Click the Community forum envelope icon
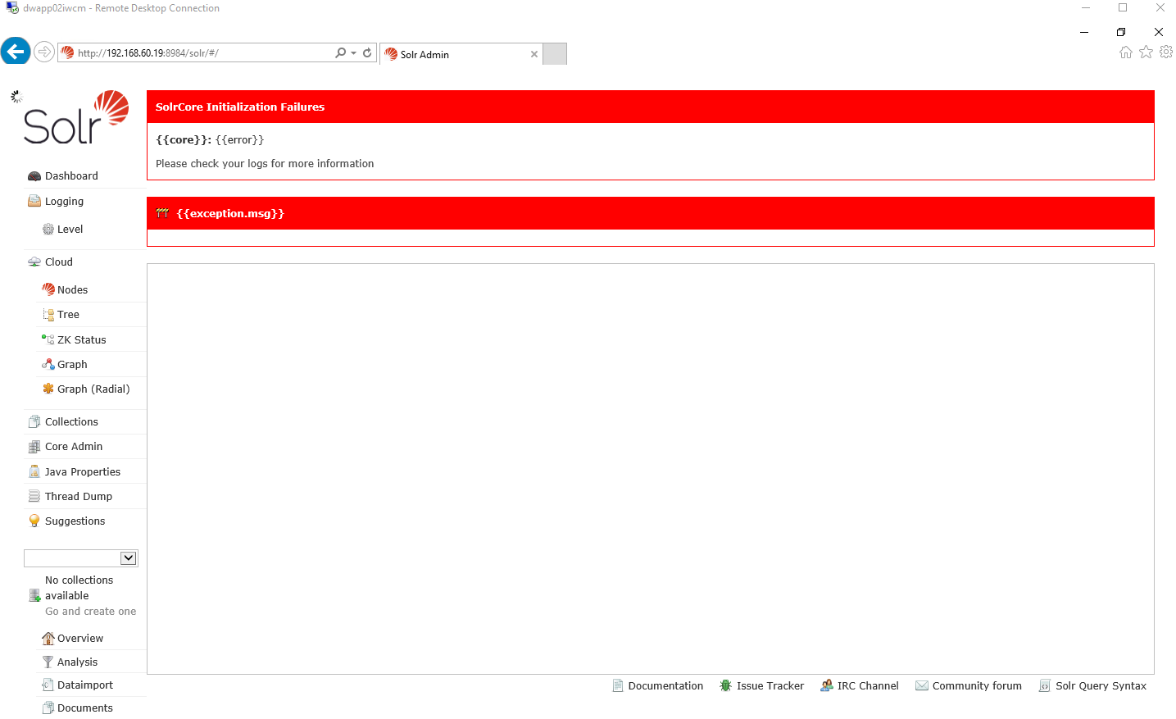1176x719 pixels. click(922, 685)
